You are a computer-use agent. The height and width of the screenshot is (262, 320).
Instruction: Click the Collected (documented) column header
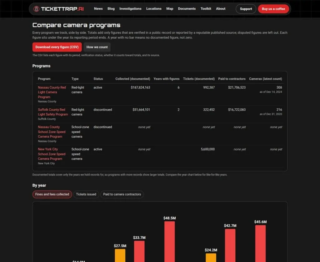pos(132,79)
